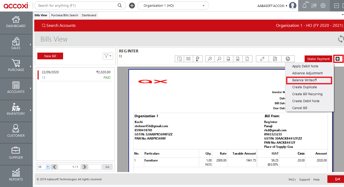Image resolution: width=344 pixels, height=187 pixels.
Task: Open Help link in footer
Action: [316, 180]
